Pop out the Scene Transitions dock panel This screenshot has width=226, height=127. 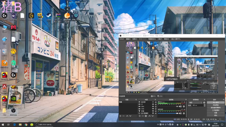point(205,100)
